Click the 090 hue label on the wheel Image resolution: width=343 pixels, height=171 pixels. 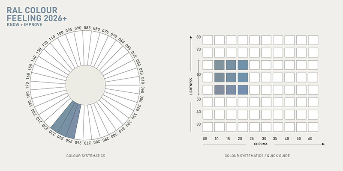78,28
